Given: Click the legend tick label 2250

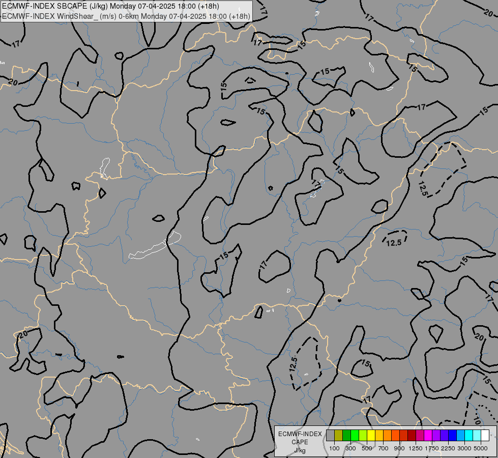Looking at the screenshot, I should point(448,448).
